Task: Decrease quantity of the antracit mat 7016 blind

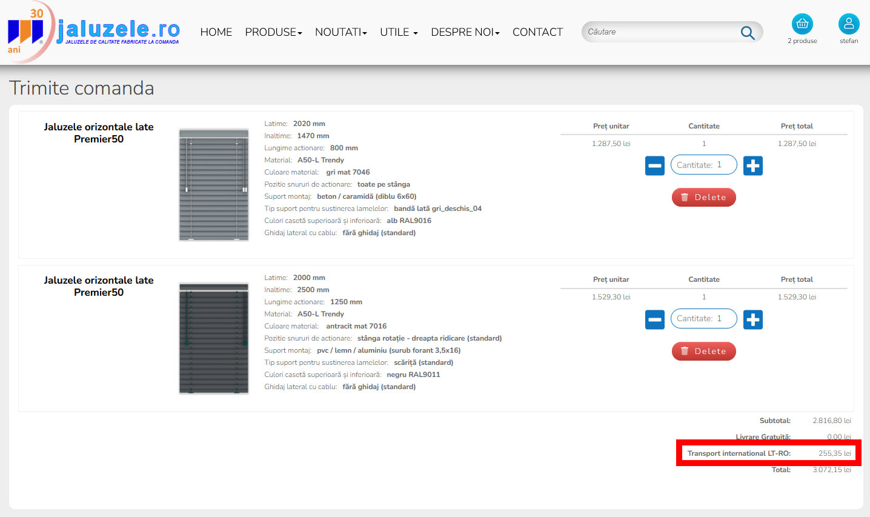Action: (x=654, y=319)
